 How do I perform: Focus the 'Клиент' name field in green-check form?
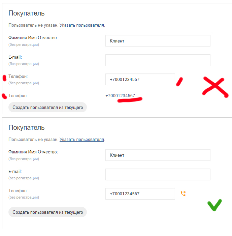pos(158,155)
